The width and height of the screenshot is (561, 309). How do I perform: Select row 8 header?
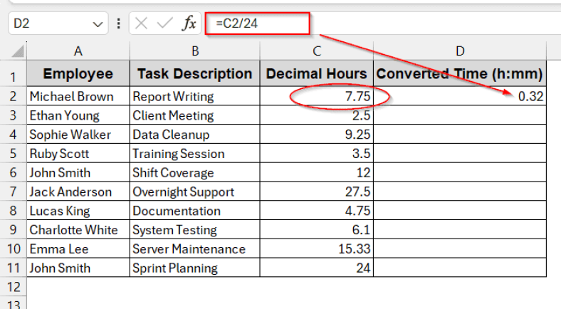[14, 210]
